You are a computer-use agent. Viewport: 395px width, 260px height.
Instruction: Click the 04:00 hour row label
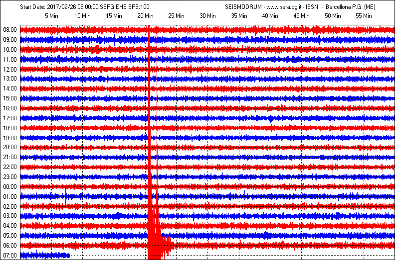pyautogui.click(x=10, y=226)
